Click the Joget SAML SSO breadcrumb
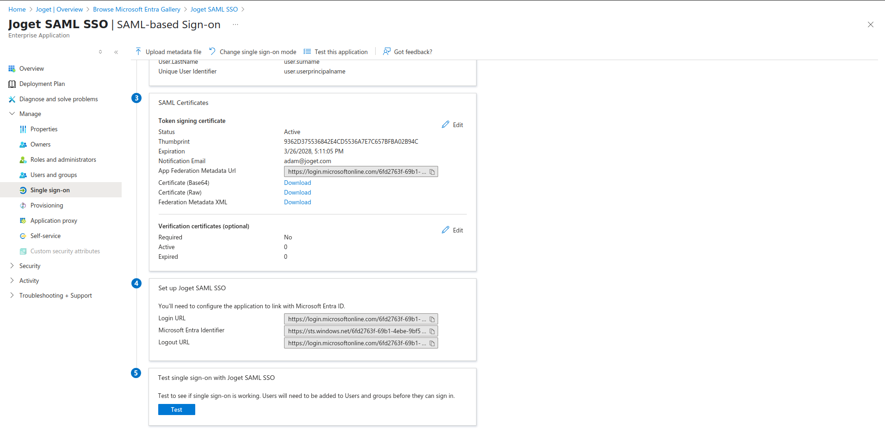The width and height of the screenshot is (885, 440). [214, 9]
